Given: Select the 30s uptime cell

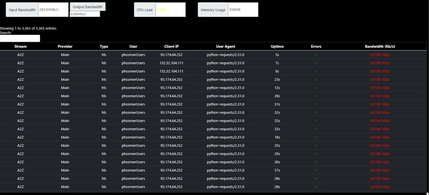Looking at the screenshot, I should (277, 162).
